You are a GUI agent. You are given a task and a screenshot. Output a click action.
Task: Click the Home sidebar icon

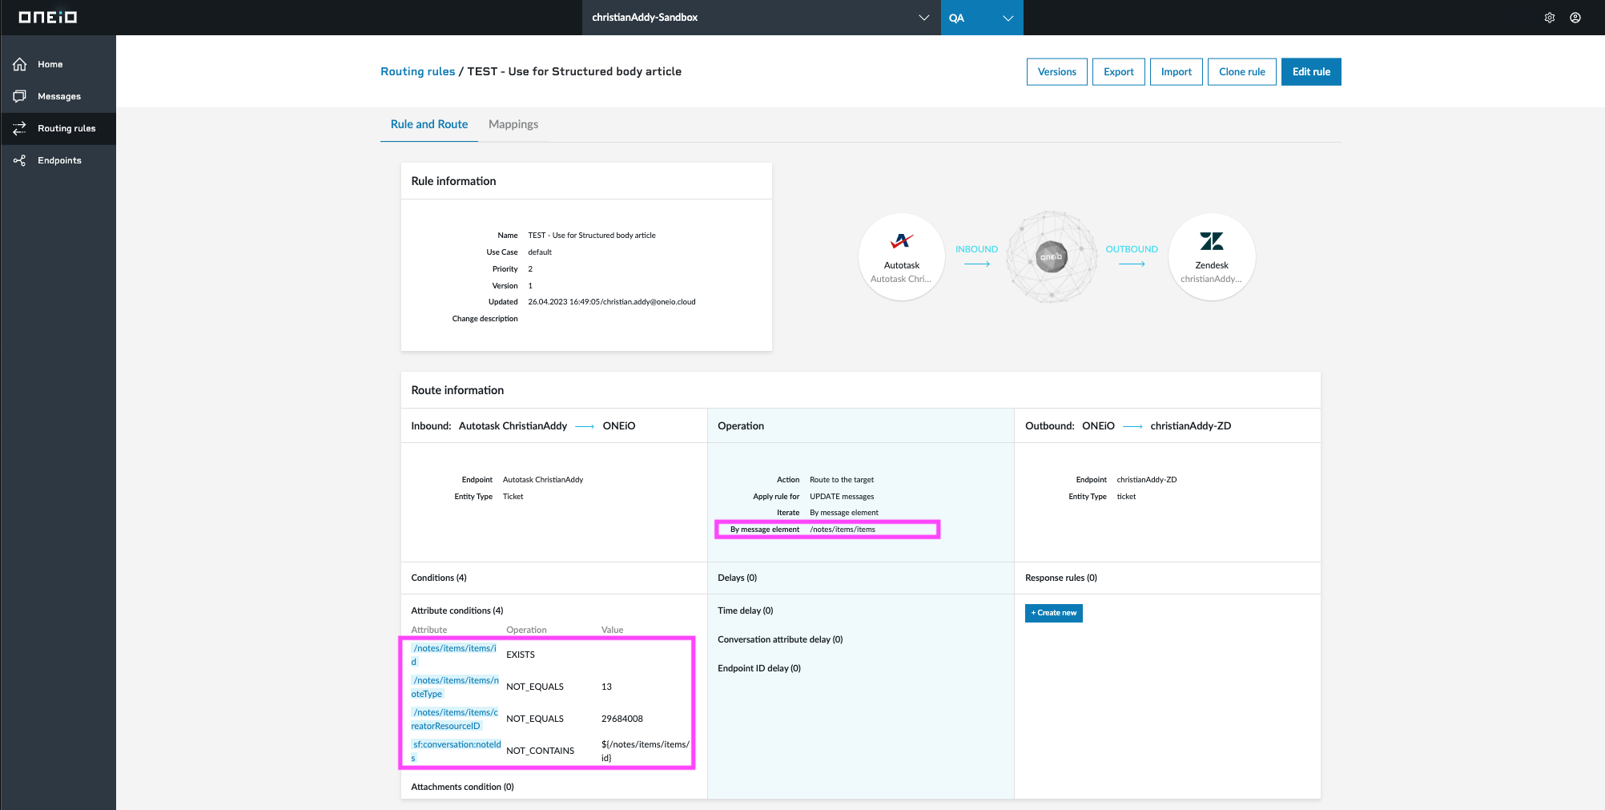(x=20, y=64)
